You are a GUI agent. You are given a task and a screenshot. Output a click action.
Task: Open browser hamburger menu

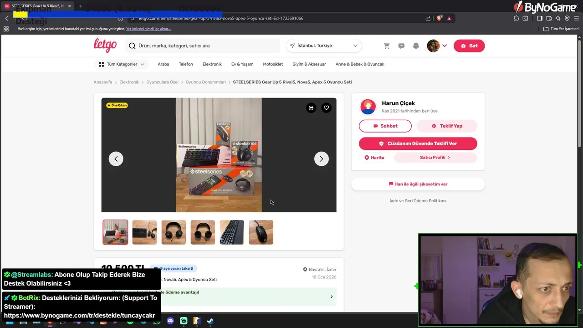point(577,18)
